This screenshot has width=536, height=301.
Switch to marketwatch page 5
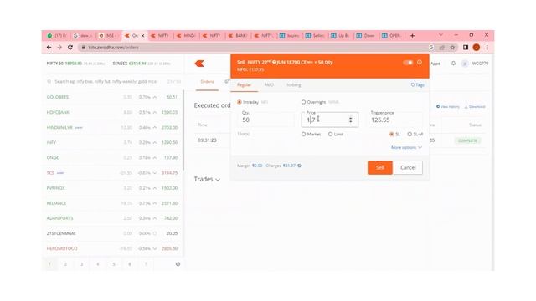114,264
